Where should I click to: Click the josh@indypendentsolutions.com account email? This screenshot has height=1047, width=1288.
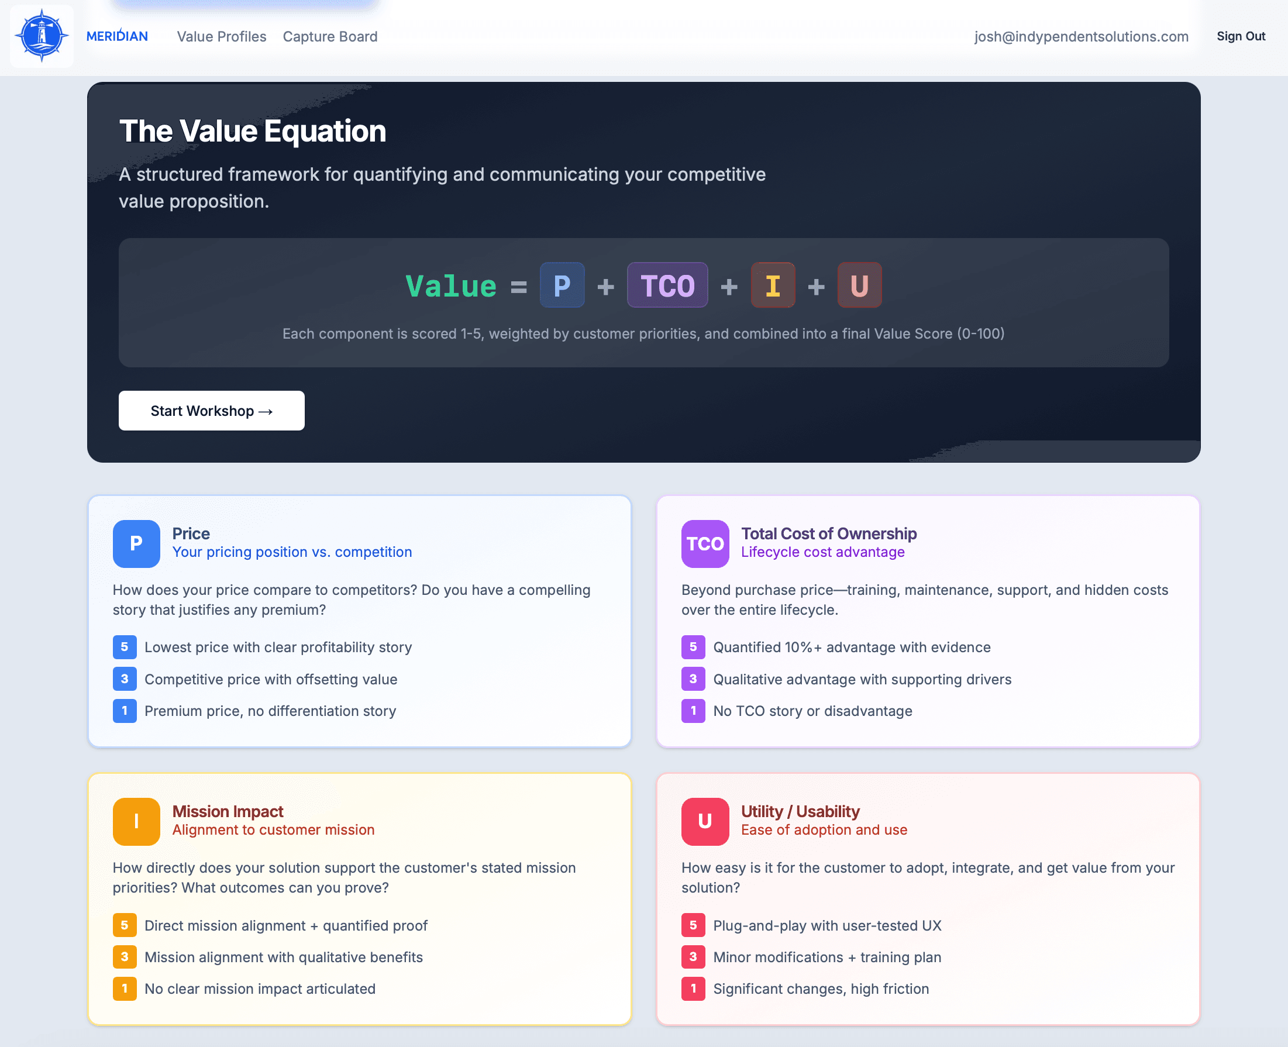(x=1080, y=37)
